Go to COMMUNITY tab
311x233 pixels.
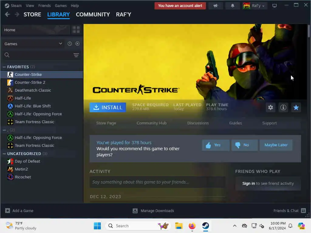(93, 15)
